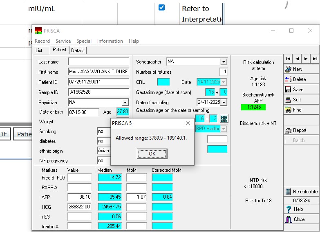
Task: Toggle the checkbox beside Refer to Interpretation
Action: click(x=161, y=7)
